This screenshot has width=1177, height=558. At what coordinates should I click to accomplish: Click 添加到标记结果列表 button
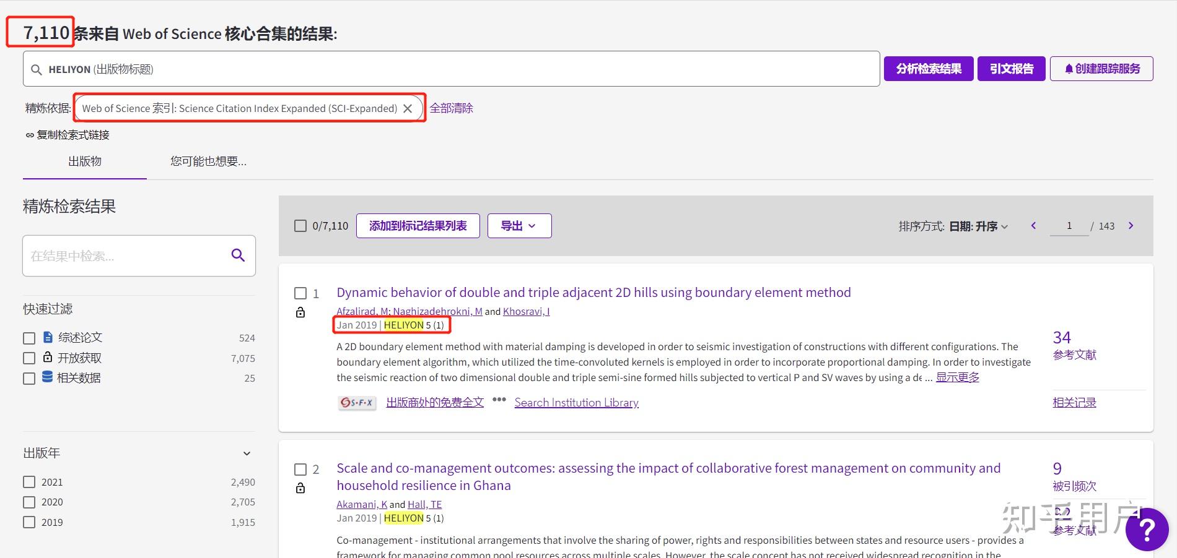click(x=418, y=226)
